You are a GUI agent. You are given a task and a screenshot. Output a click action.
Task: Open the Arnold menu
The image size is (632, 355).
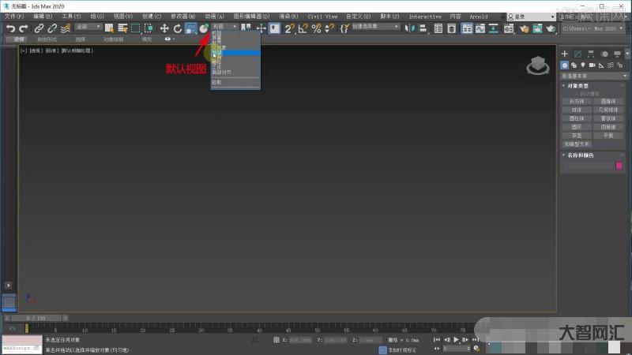point(479,17)
